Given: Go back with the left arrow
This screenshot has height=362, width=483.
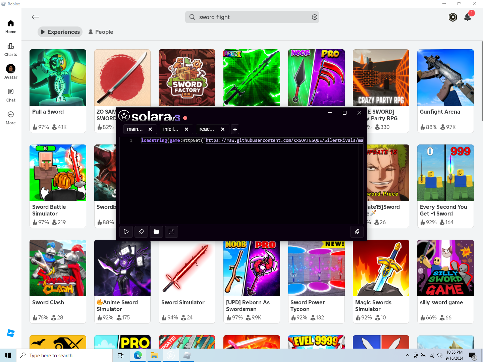Looking at the screenshot, I should pyautogui.click(x=36, y=17).
